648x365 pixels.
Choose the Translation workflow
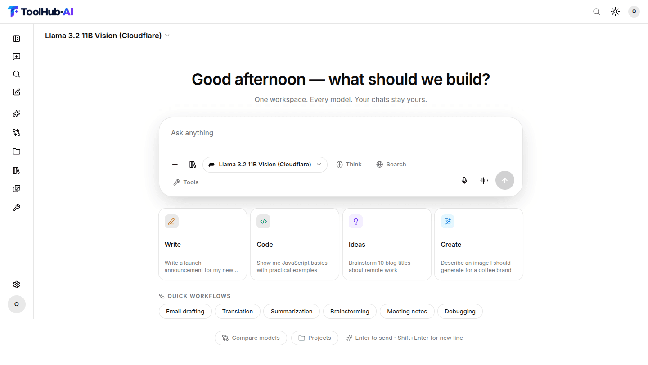pos(238,312)
